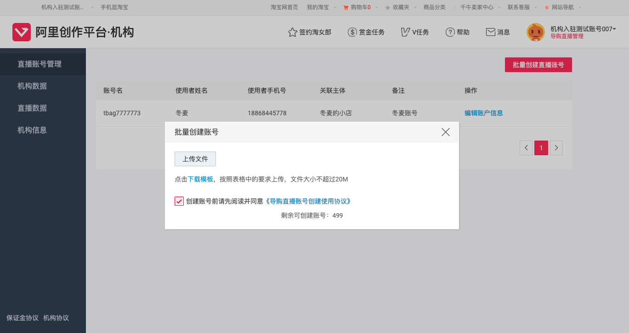
Task: Expand 我的淘宝 dropdown
Action: [334, 7]
